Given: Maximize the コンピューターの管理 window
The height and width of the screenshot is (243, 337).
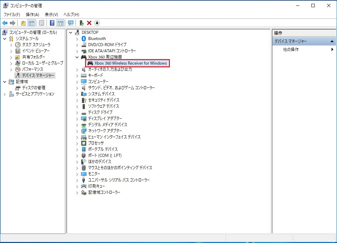Looking at the screenshot, I should 313,5.
